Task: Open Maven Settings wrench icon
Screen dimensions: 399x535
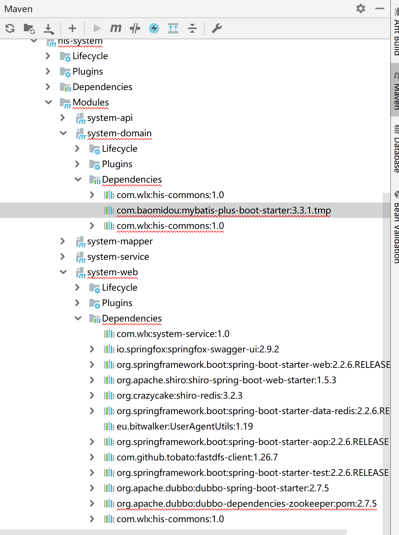Action: [x=217, y=28]
